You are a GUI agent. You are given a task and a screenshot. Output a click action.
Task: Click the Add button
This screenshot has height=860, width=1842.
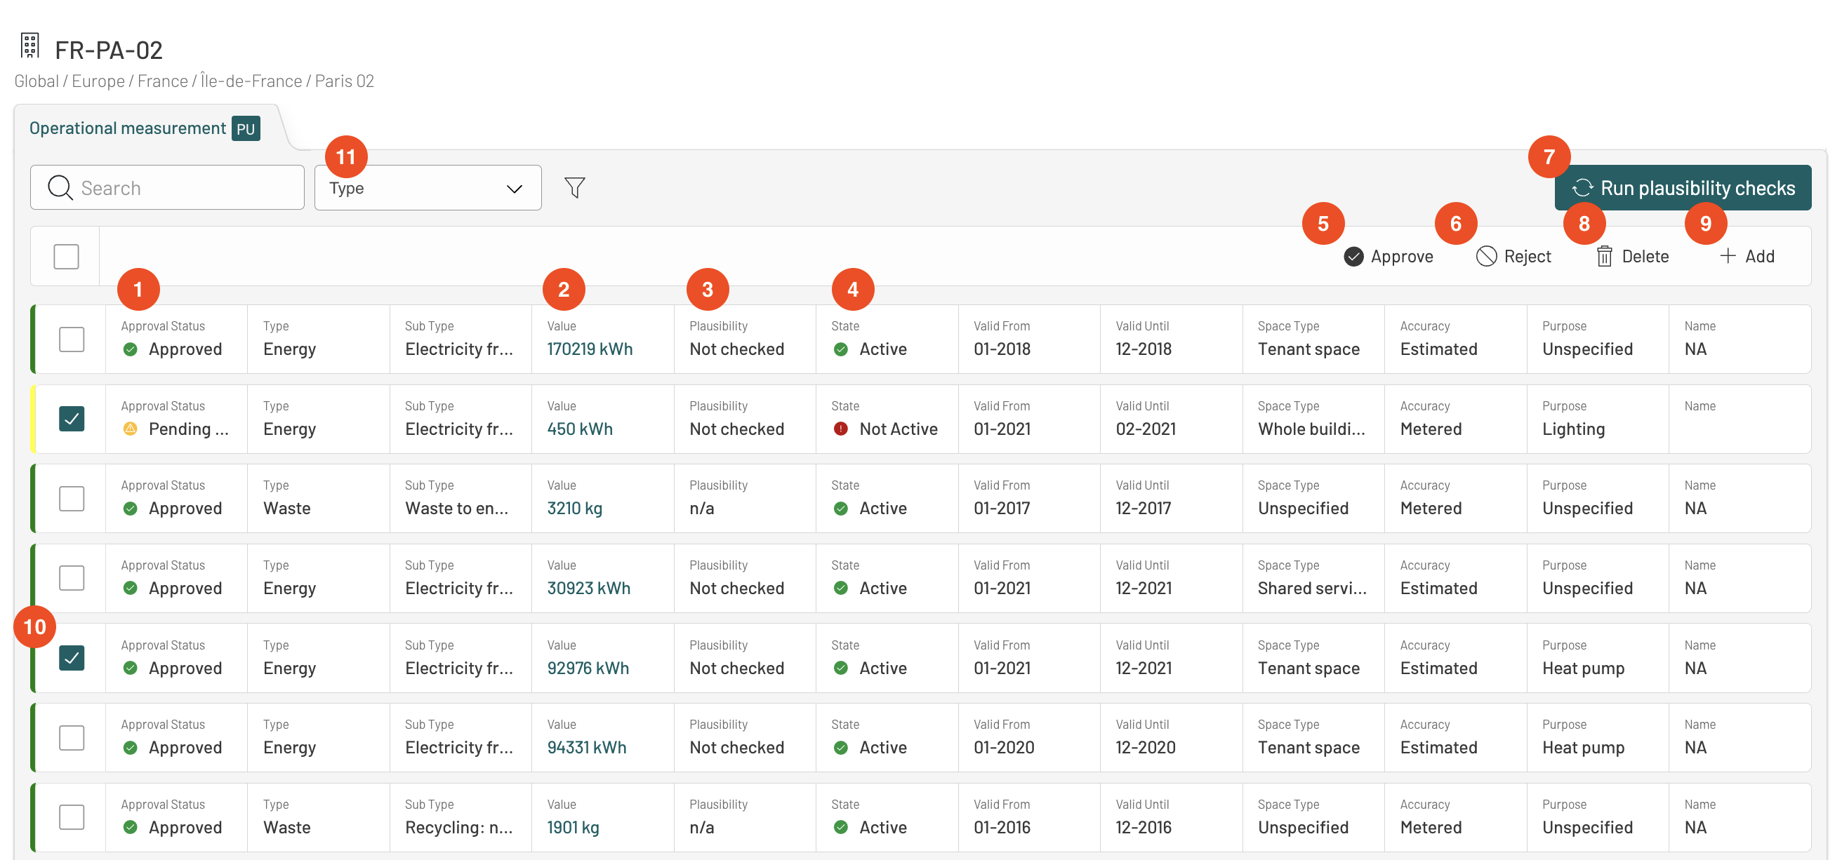(1747, 256)
